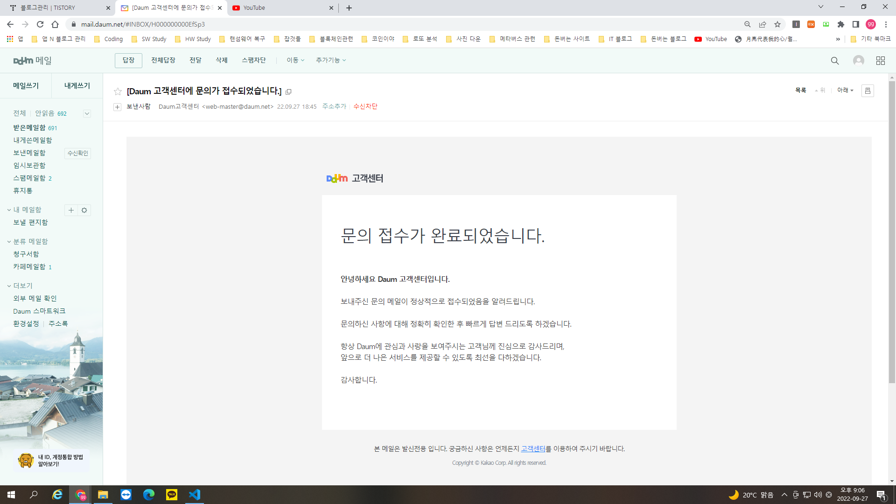Click Daum 스마트워크 link

(39, 311)
